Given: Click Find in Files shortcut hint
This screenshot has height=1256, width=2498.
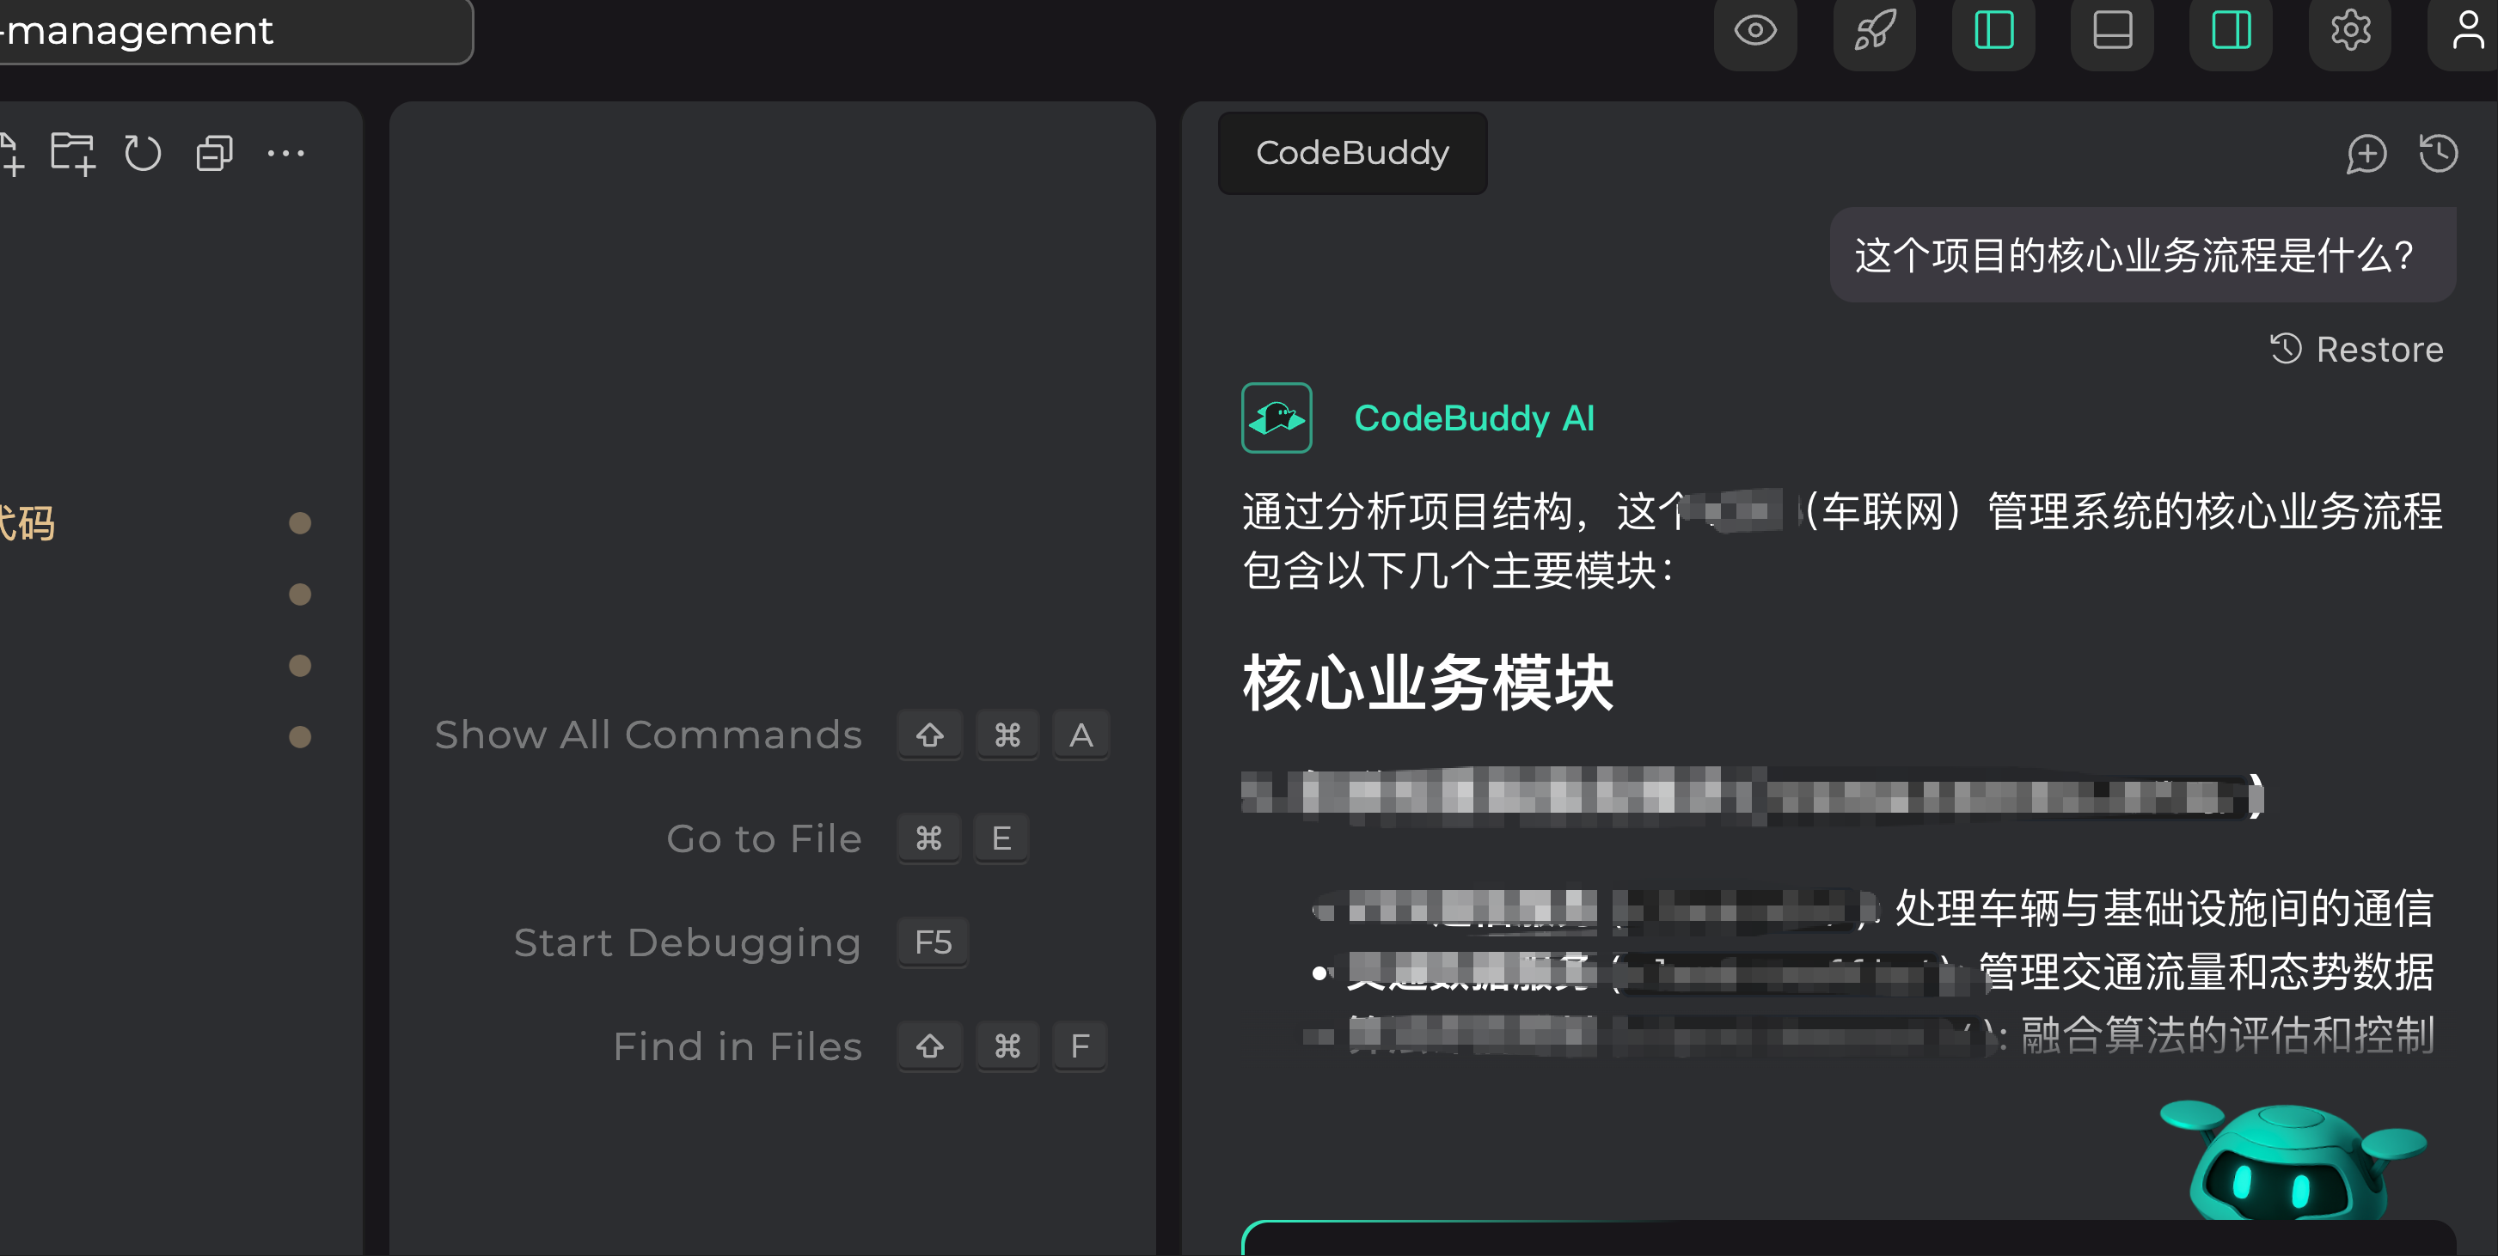Looking at the screenshot, I should click(x=737, y=1046).
